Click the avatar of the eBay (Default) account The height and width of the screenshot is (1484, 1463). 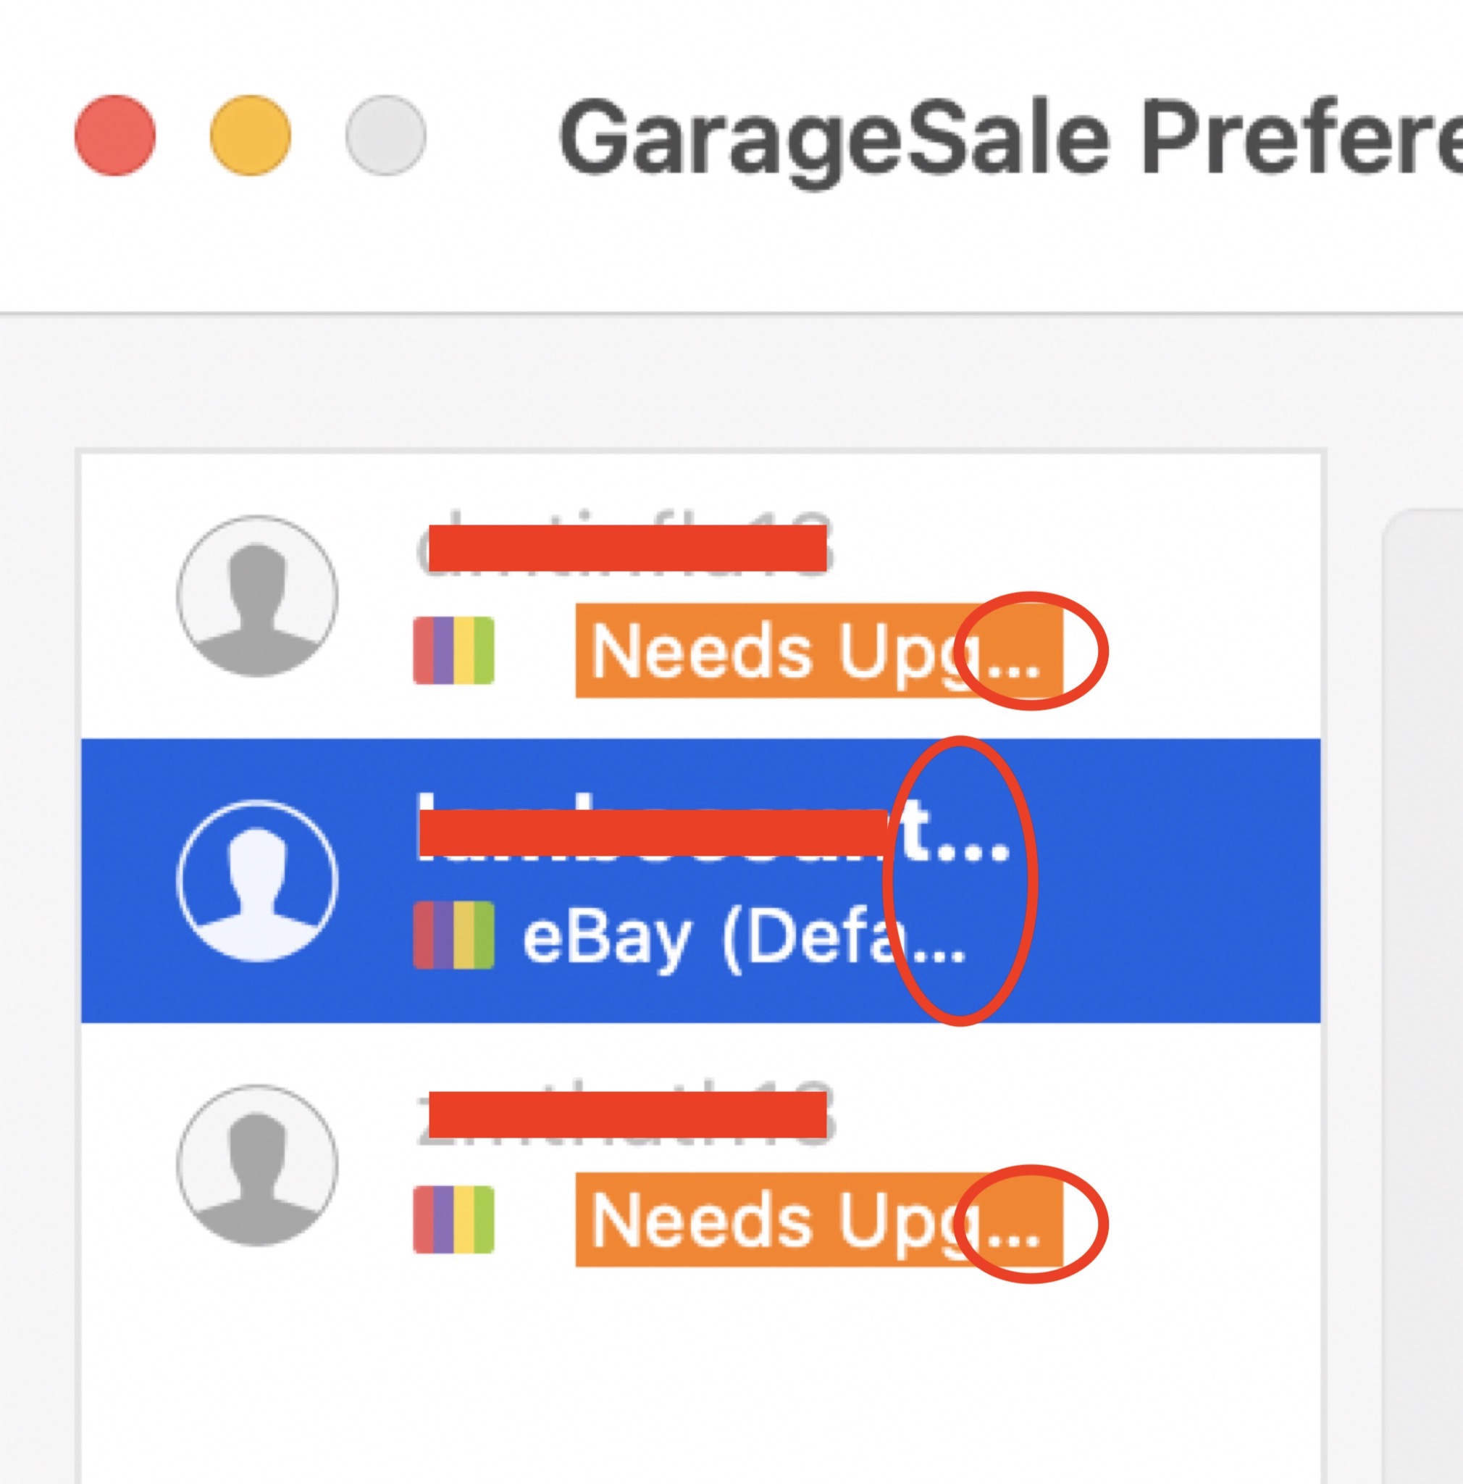tap(257, 881)
